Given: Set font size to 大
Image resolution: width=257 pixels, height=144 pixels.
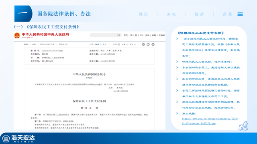Looking at the screenshot, I should click(101, 44).
